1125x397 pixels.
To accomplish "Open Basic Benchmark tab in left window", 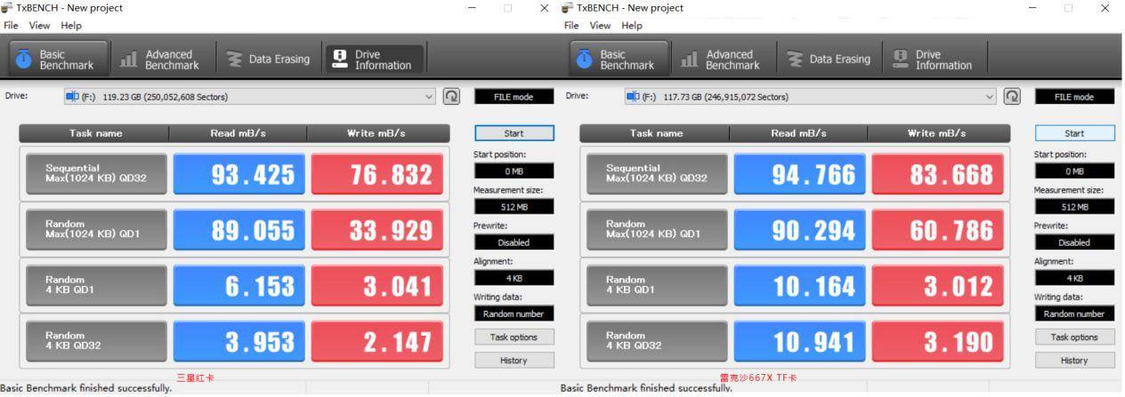I will point(59,59).
